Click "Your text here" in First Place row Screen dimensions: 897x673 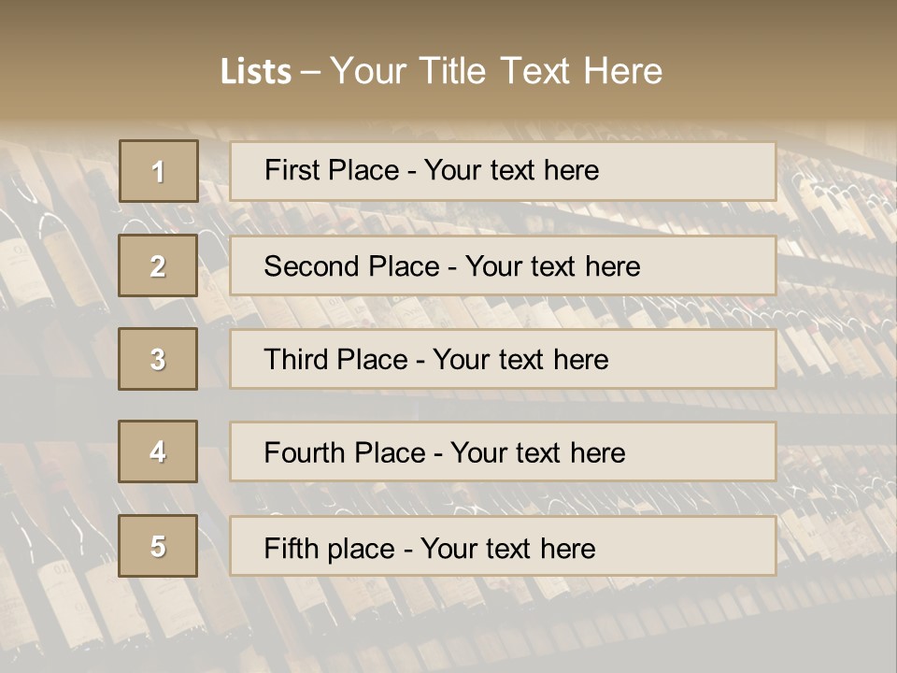coord(511,170)
